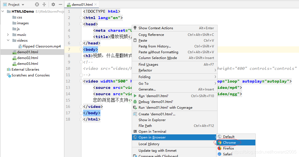Fold the body tag on line 7
299x157 pixels.
(81, 50)
